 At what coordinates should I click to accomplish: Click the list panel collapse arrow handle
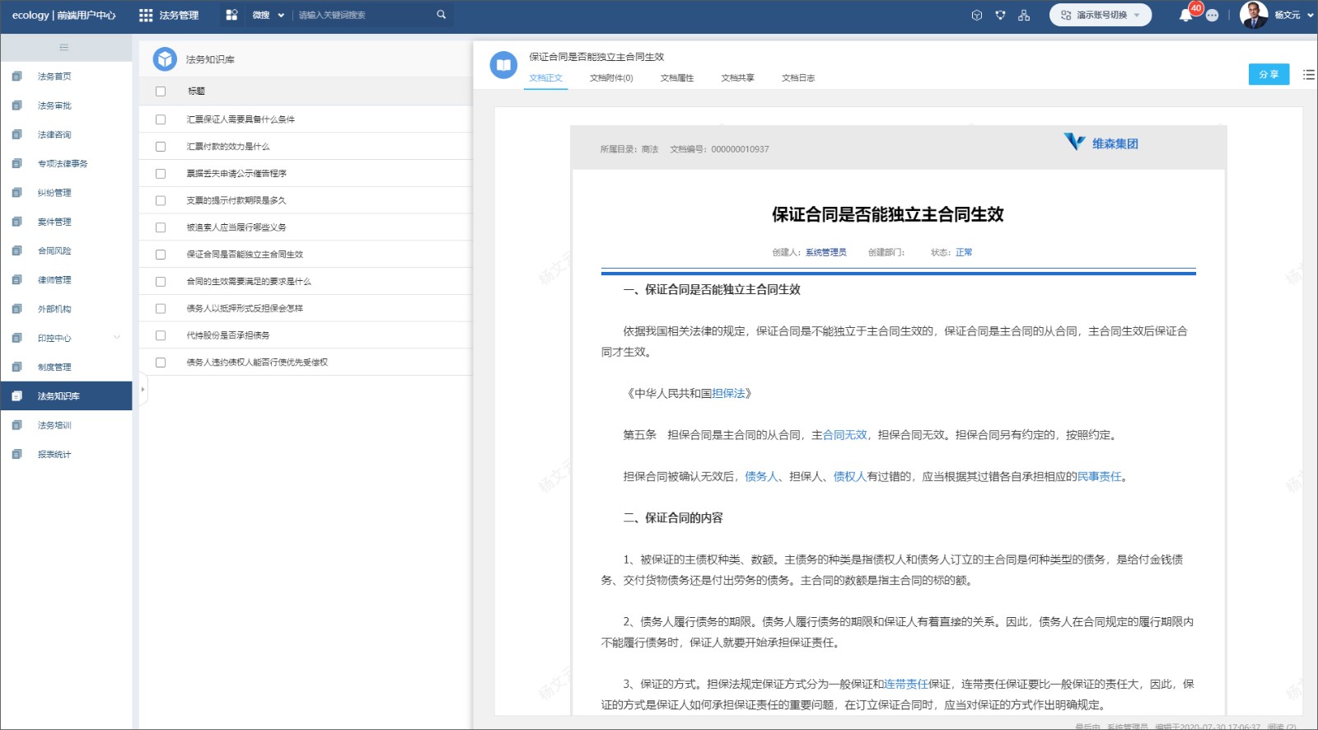[143, 389]
